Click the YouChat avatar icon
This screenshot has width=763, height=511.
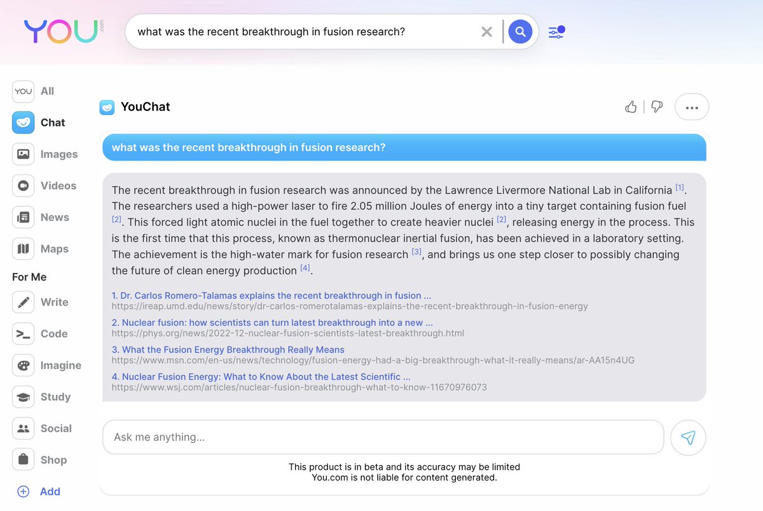(x=107, y=107)
